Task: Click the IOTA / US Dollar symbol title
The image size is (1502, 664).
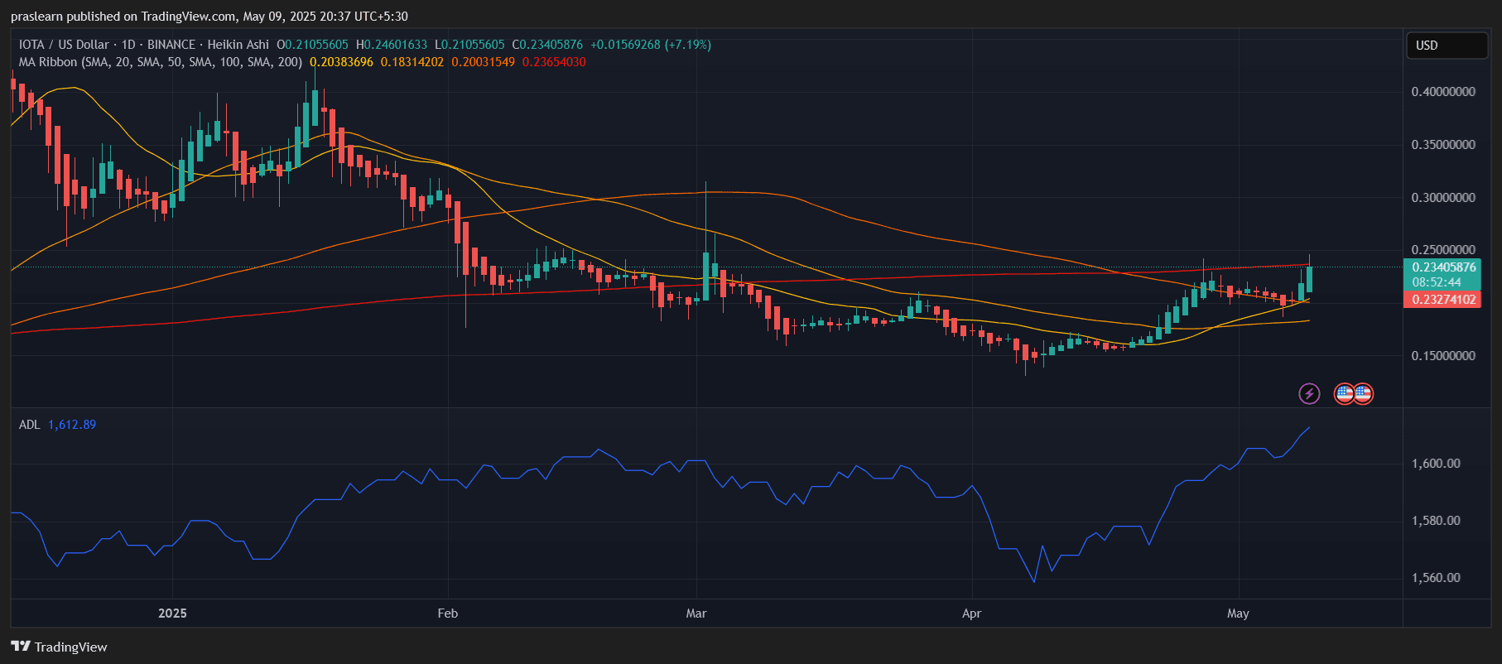Action: 64,45
